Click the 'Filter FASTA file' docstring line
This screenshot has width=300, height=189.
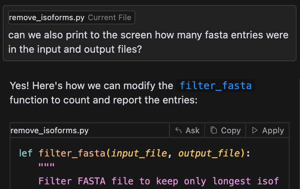(x=159, y=181)
